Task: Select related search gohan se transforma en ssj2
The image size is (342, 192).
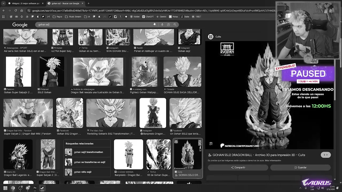Action: (x=87, y=162)
